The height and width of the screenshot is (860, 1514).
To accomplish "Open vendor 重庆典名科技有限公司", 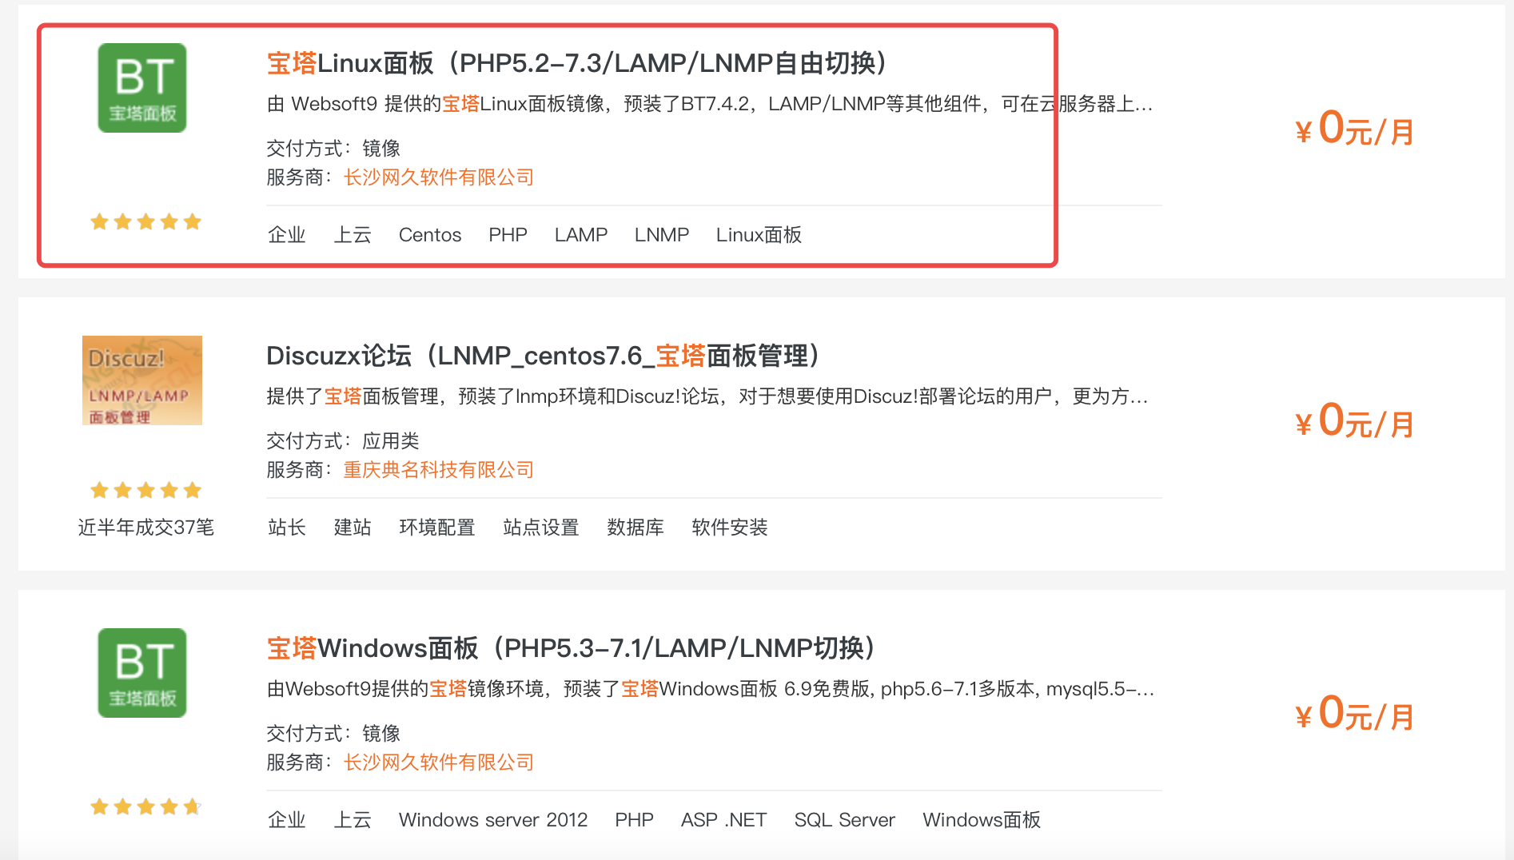I will pos(439,470).
